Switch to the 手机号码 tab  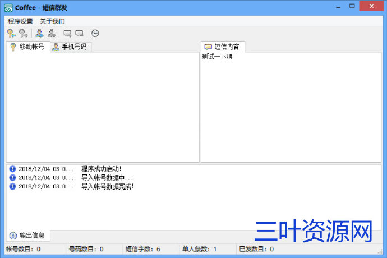coord(71,47)
